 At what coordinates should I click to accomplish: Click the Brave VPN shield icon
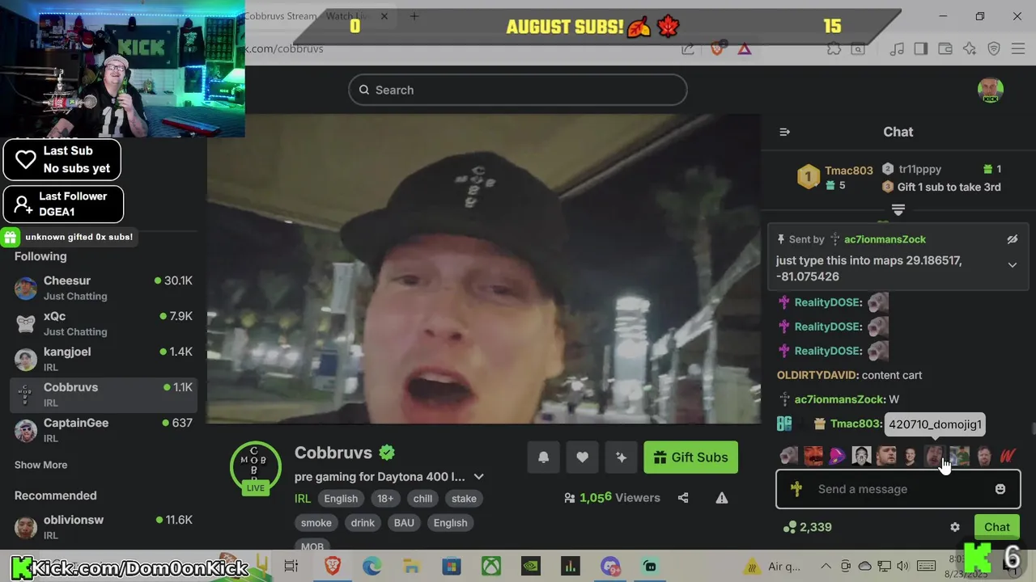(995, 48)
